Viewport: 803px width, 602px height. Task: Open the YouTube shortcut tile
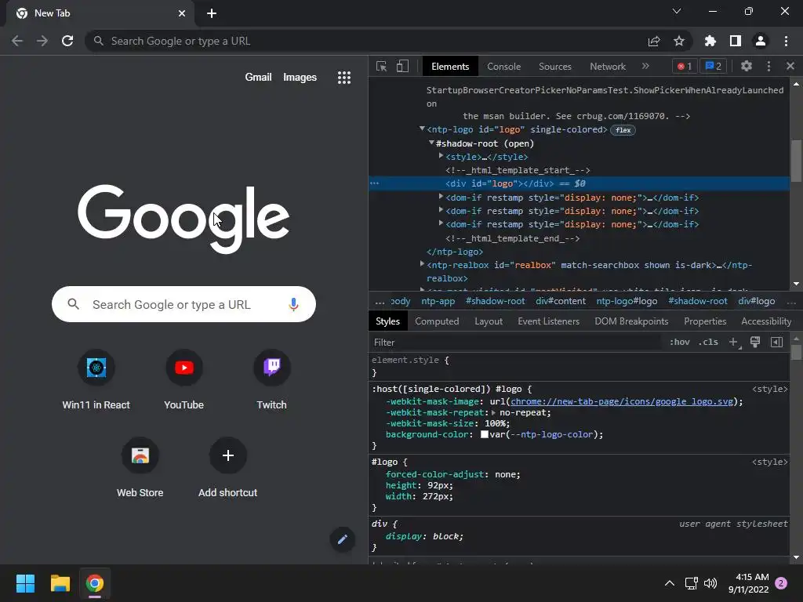pyautogui.click(x=183, y=380)
